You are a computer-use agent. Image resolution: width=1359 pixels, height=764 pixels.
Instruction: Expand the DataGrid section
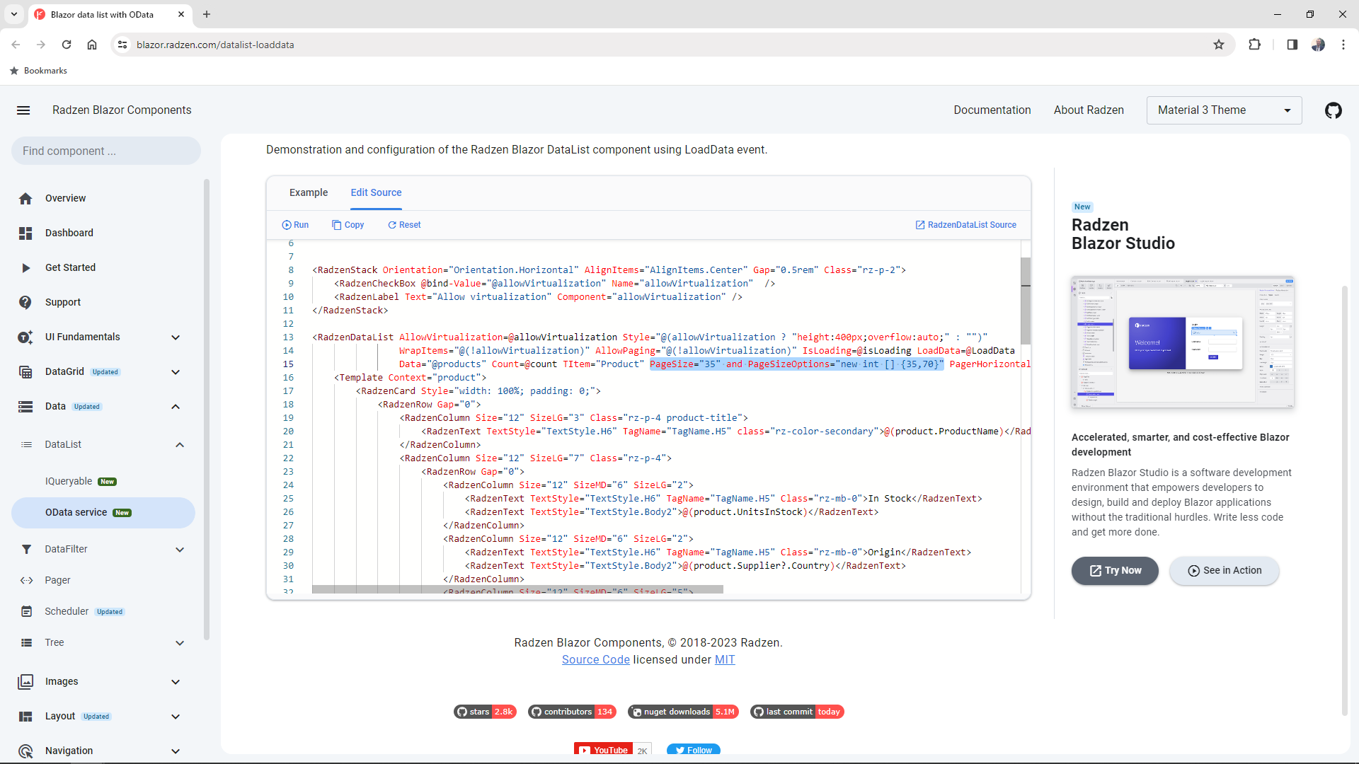(176, 372)
